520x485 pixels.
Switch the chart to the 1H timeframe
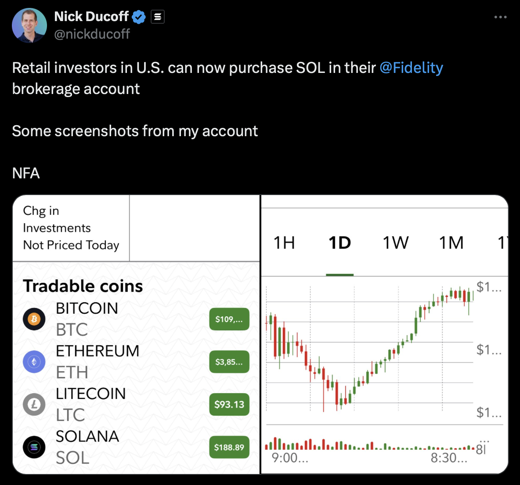click(x=284, y=242)
